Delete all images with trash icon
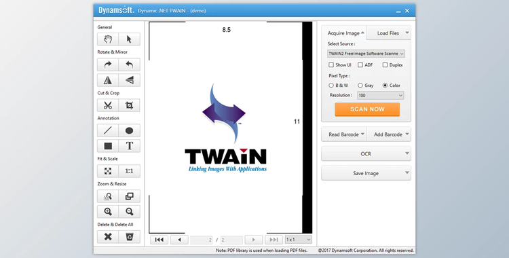509x258 pixels. [x=129, y=237]
